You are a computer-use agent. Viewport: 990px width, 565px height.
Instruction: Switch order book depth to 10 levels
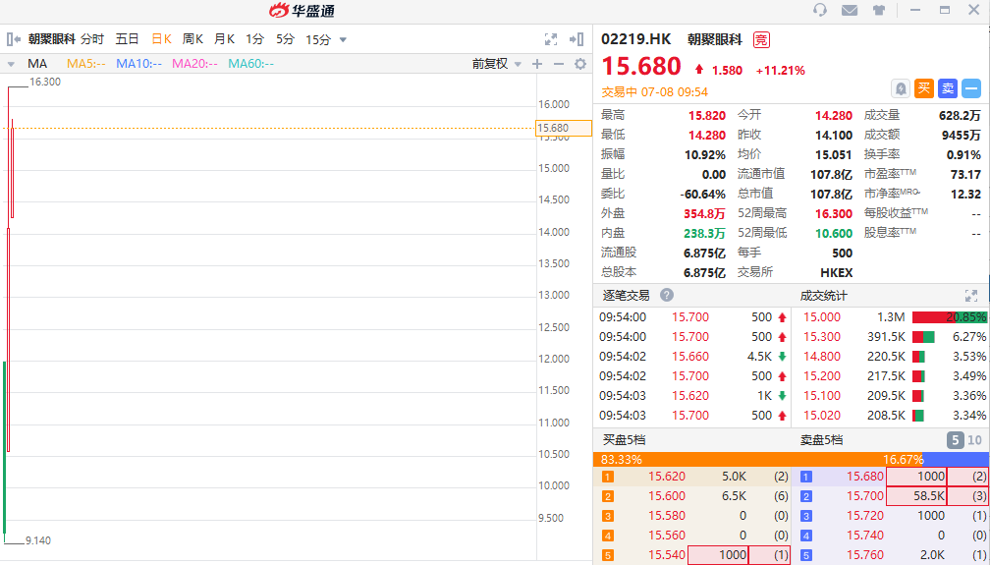974,440
